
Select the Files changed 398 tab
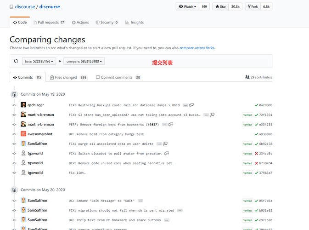tap(68, 77)
